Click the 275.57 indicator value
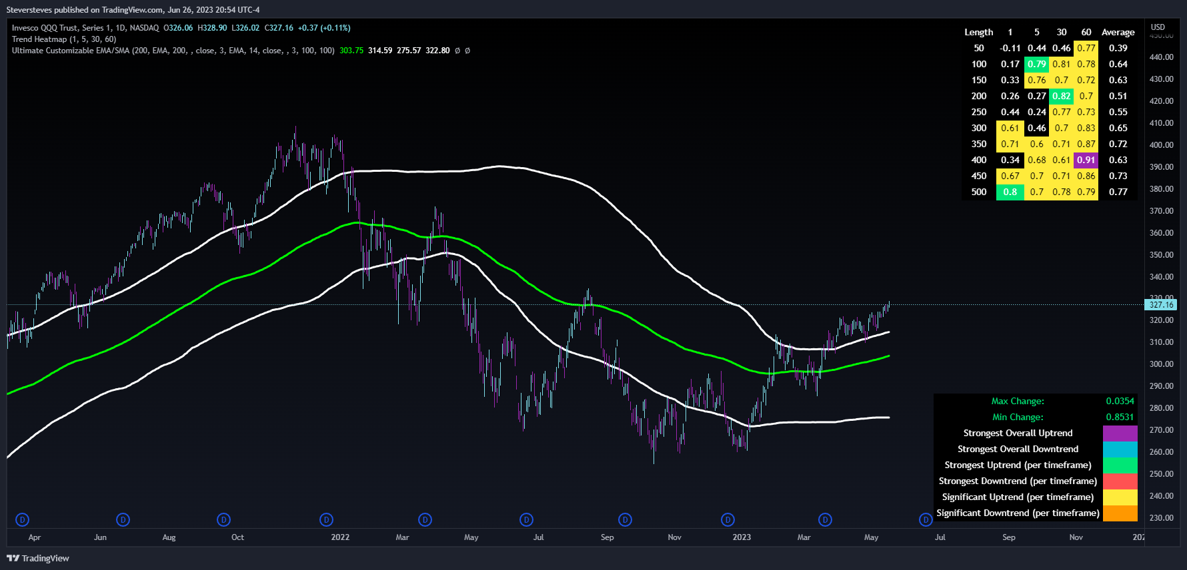1187x570 pixels. tap(409, 51)
